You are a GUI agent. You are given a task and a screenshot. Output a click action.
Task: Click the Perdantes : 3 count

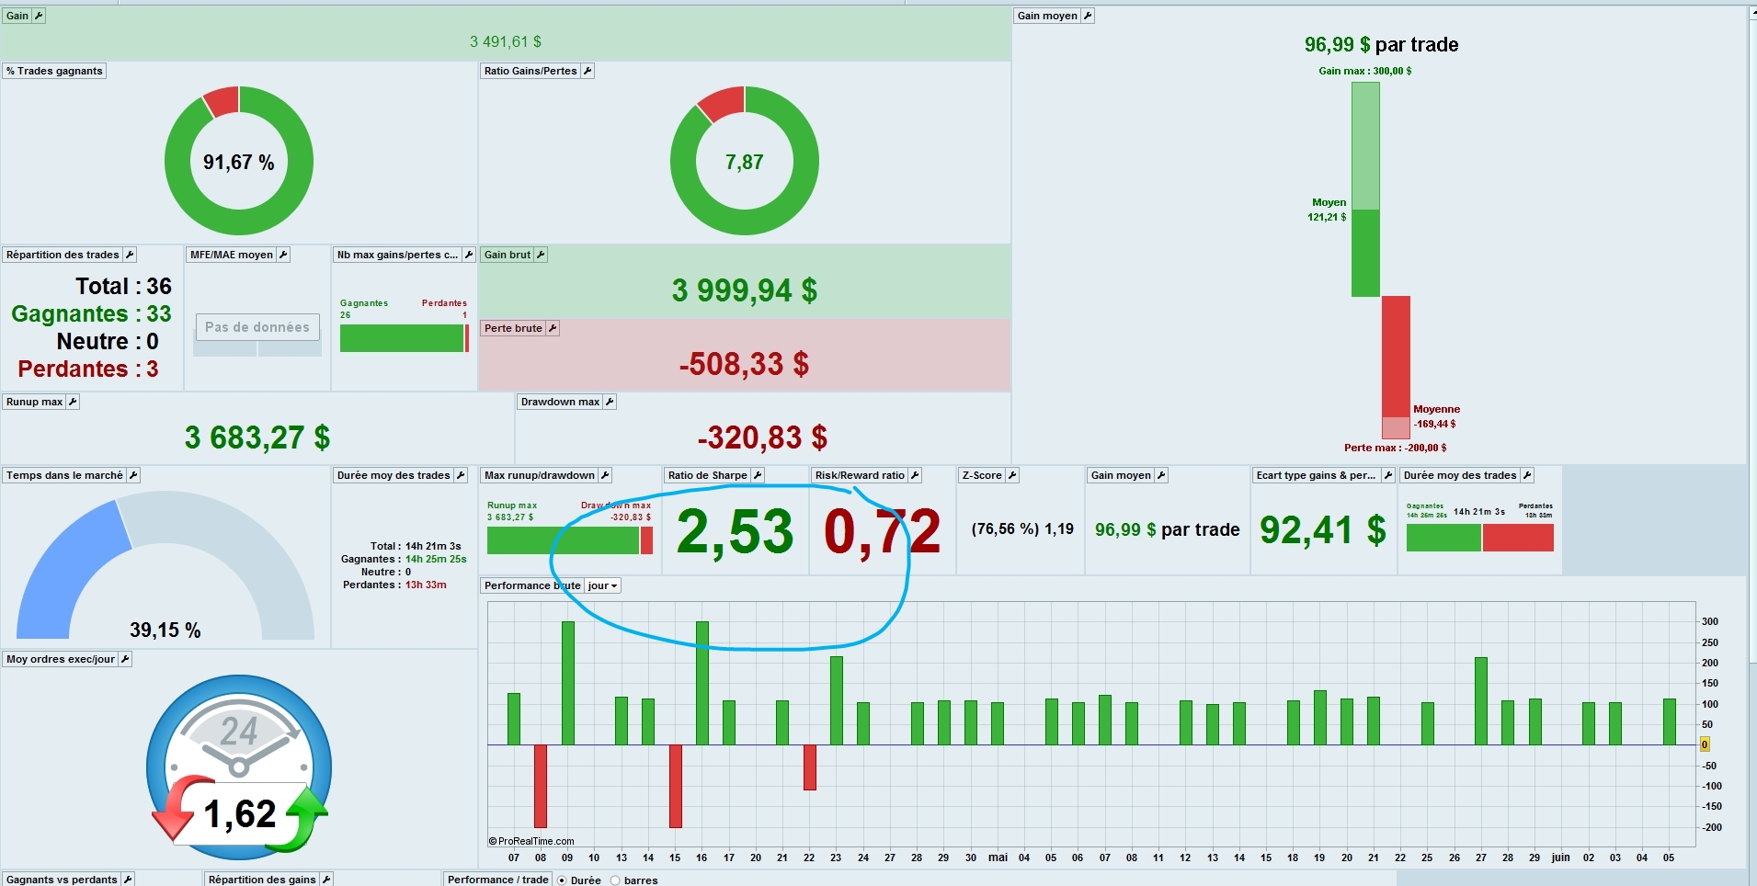tap(88, 369)
